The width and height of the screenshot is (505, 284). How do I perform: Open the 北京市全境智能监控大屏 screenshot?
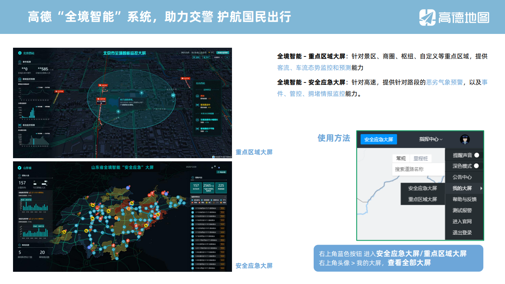pyautogui.click(x=122, y=103)
